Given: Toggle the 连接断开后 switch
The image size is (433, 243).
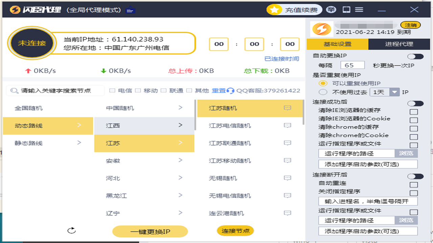Looking at the screenshot, I should pyautogui.click(x=415, y=176).
